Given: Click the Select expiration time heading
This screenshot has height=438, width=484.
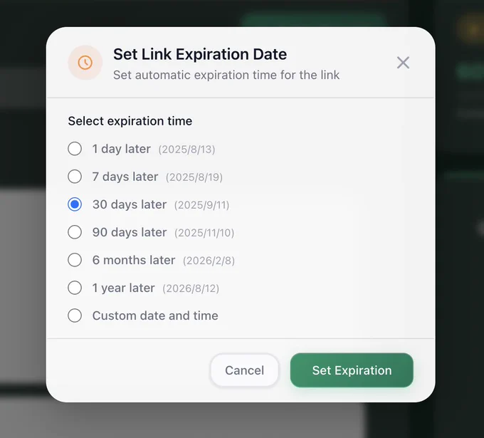Looking at the screenshot, I should (x=130, y=121).
